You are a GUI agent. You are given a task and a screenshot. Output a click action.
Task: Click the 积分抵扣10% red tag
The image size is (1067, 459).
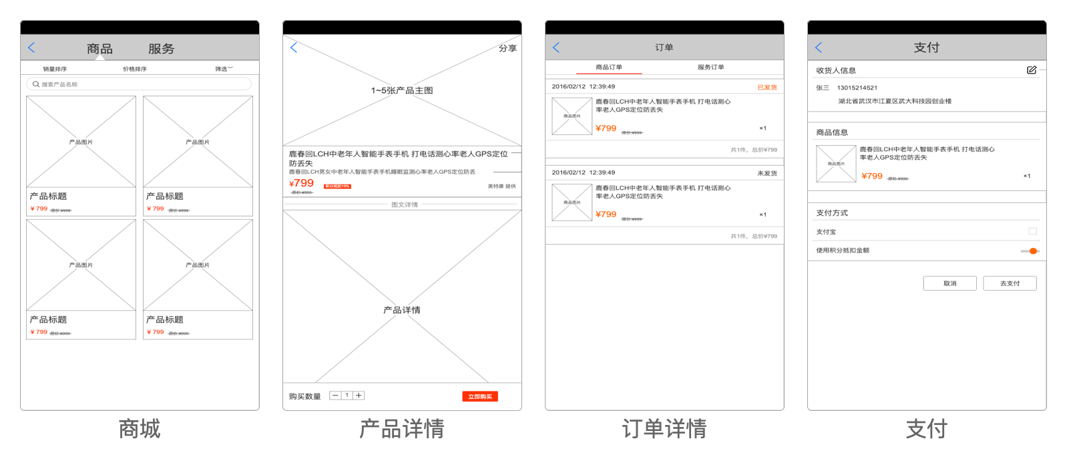tap(337, 186)
